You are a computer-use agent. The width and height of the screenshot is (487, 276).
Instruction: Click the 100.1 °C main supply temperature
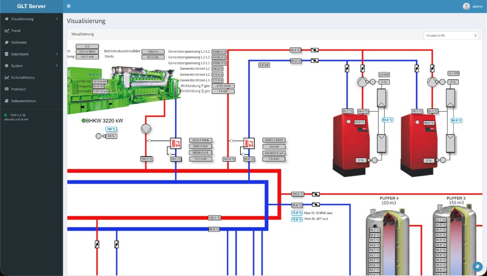pos(214,217)
